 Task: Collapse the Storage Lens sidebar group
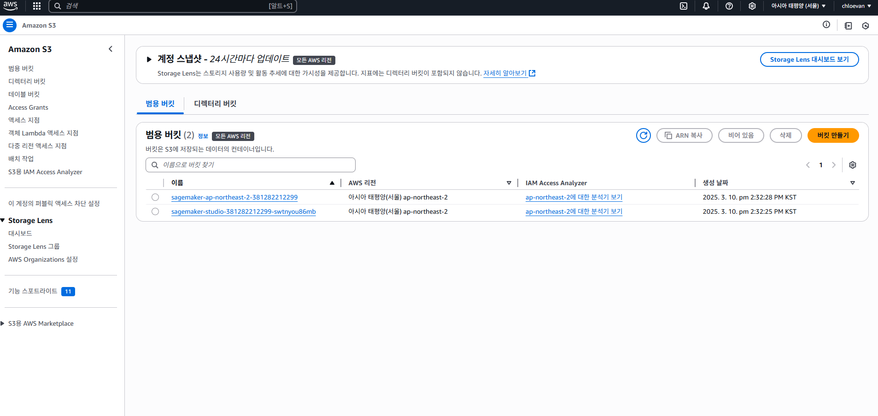click(x=3, y=221)
